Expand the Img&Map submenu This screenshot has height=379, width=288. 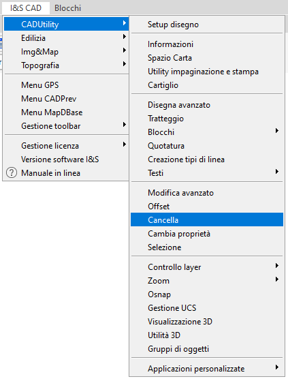[x=67, y=52]
